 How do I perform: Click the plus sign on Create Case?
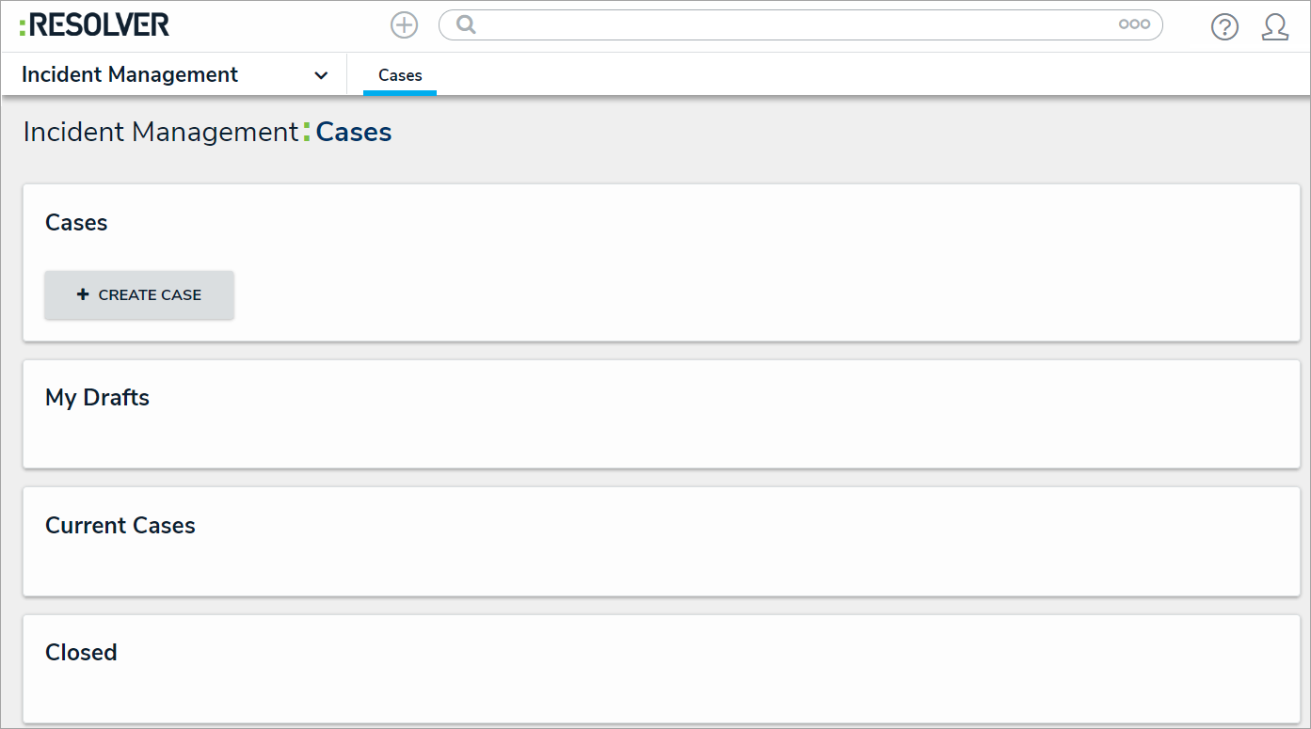tap(83, 294)
